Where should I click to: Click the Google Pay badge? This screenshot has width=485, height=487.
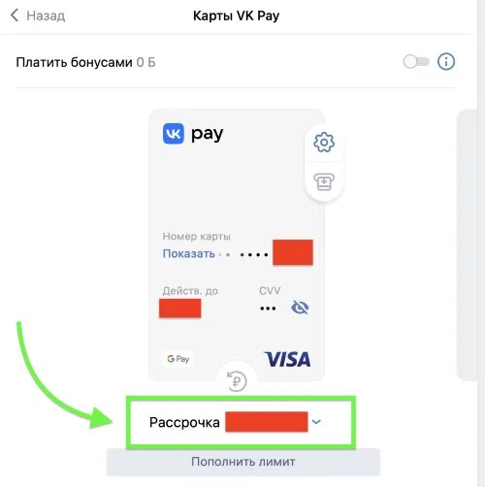click(178, 359)
